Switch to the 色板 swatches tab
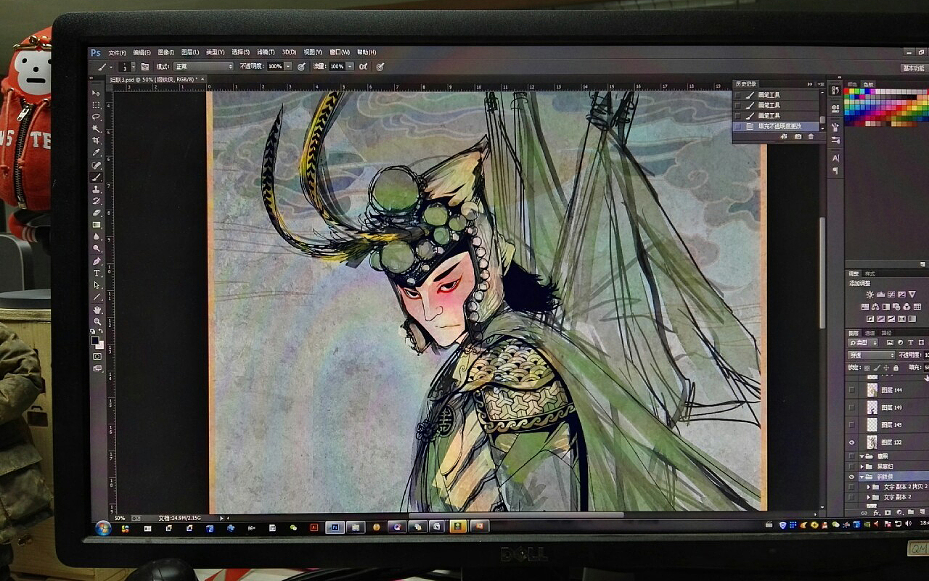929x581 pixels. [x=868, y=84]
